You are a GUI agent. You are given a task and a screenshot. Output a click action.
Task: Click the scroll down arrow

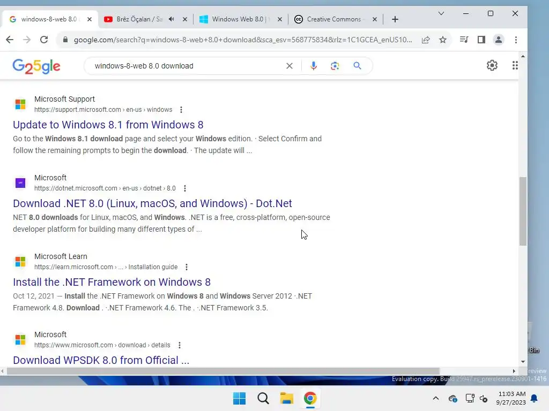click(523, 362)
